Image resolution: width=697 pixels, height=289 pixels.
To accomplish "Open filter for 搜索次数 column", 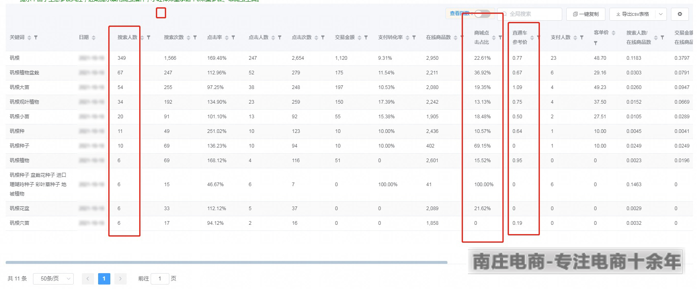I will pyautogui.click(x=195, y=37).
